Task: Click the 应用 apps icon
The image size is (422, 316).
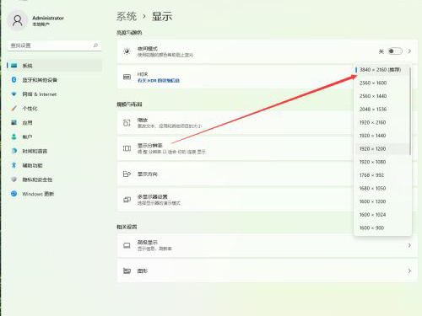Action: (14, 122)
